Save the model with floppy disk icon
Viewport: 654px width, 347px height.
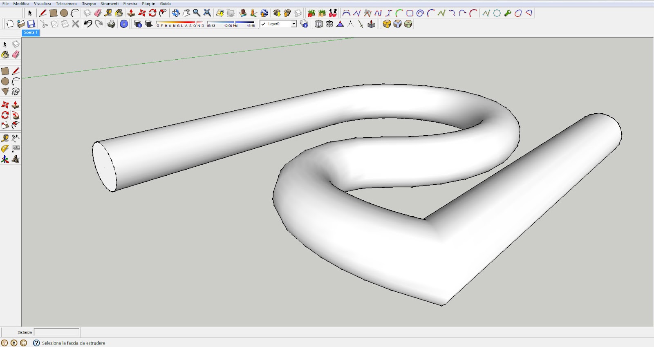31,24
